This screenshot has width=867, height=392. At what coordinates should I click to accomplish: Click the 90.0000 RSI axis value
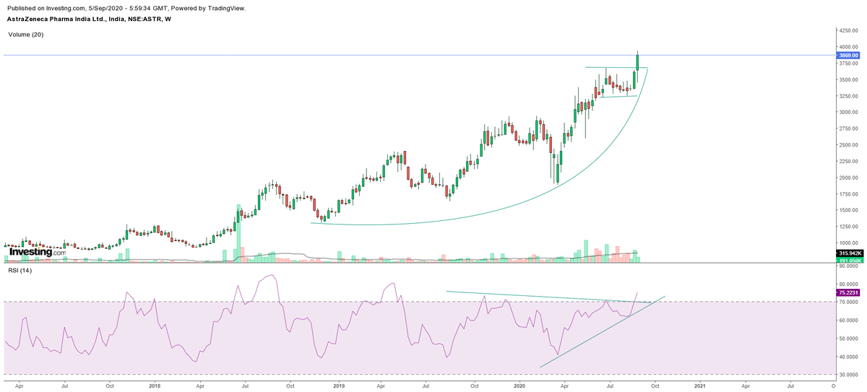click(x=848, y=266)
